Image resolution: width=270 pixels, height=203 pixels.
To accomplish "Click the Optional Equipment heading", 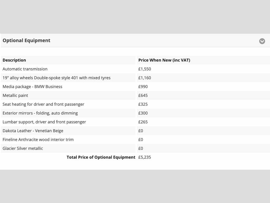I will pyautogui.click(x=26, y=40).
